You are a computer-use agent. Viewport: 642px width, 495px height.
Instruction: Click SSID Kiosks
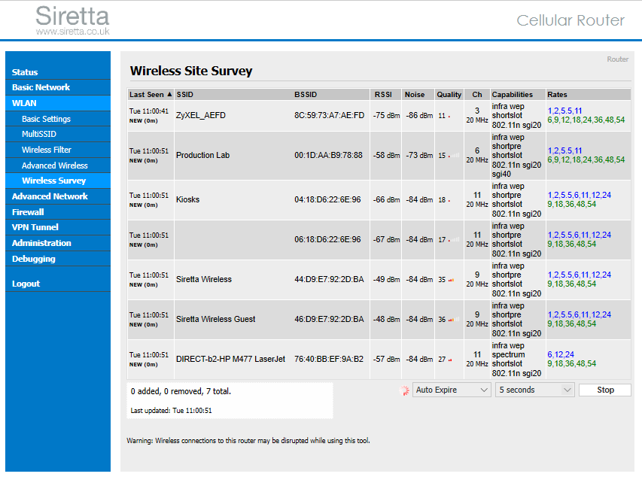click(x=187, y=199)
